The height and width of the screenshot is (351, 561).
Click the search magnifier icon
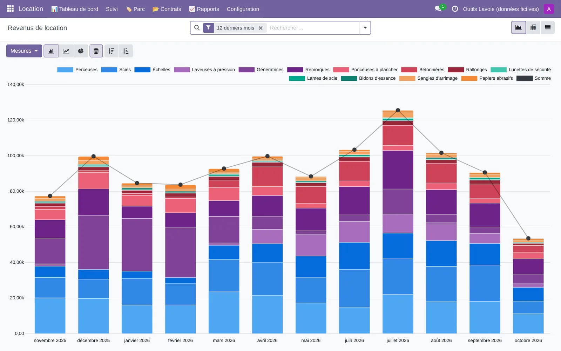(197, 28)
